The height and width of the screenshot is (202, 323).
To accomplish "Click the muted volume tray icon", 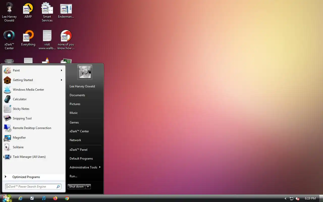I will pos(298,199).
